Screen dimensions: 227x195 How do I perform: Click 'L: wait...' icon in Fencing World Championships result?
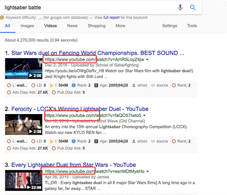9,86
